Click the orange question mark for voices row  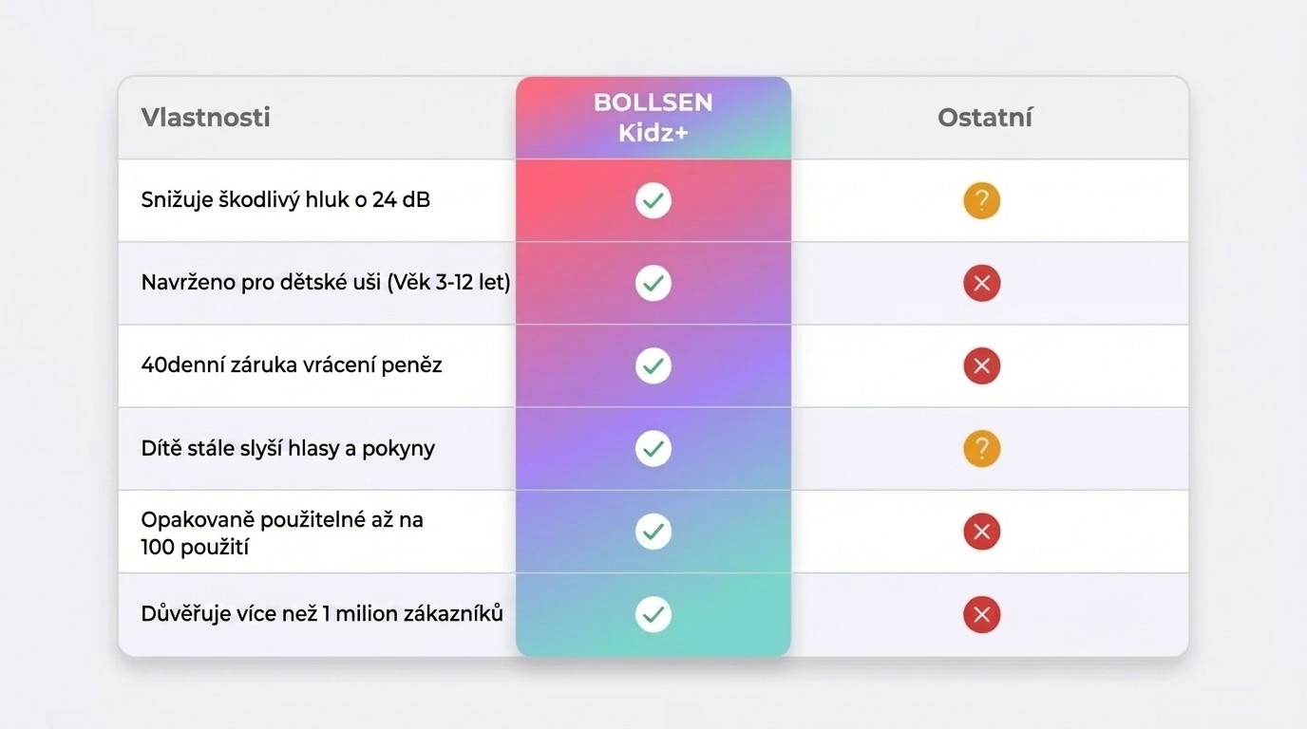point(981,448)
